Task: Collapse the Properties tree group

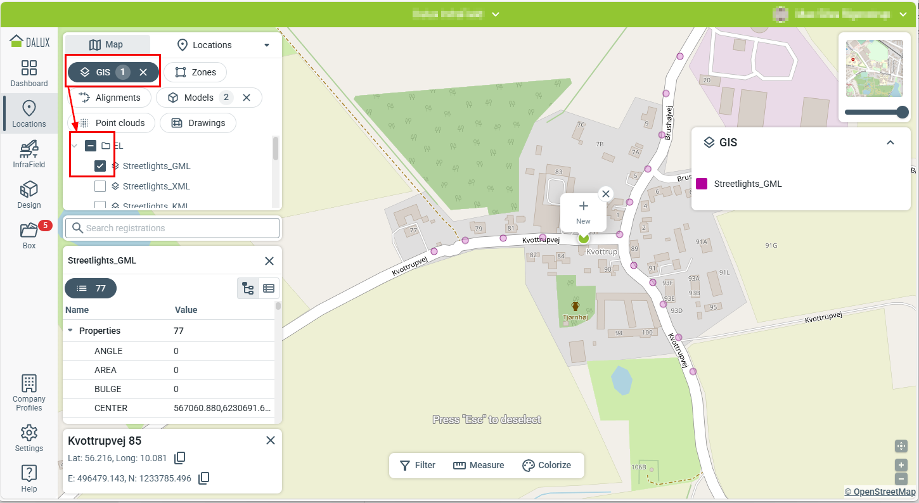Action: pyautogui.click(x=71, y=331)
